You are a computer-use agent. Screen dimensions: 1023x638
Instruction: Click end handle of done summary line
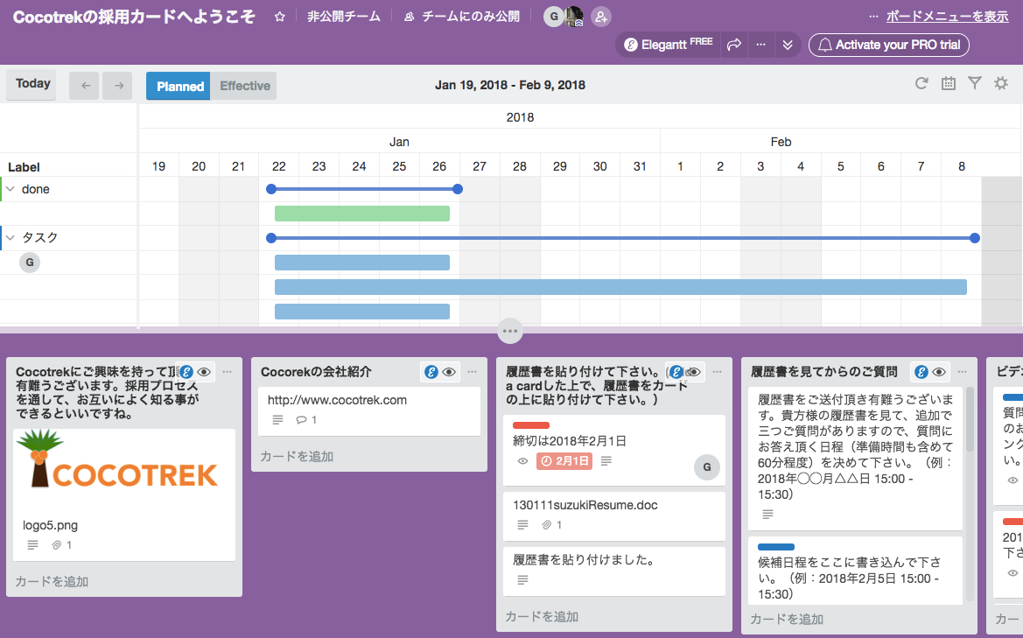(x=458, y=189)
